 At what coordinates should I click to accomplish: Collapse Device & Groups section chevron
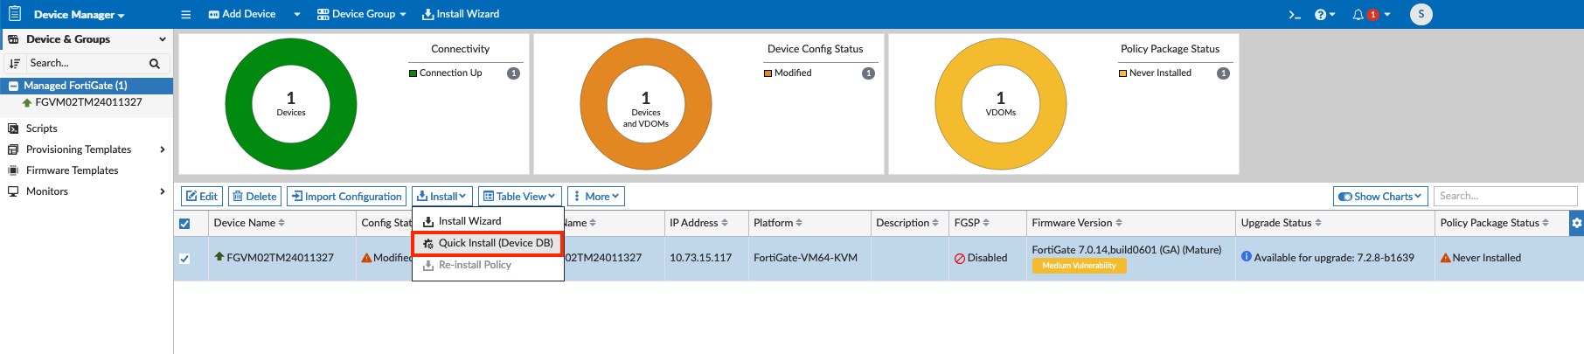pos(163,39)
